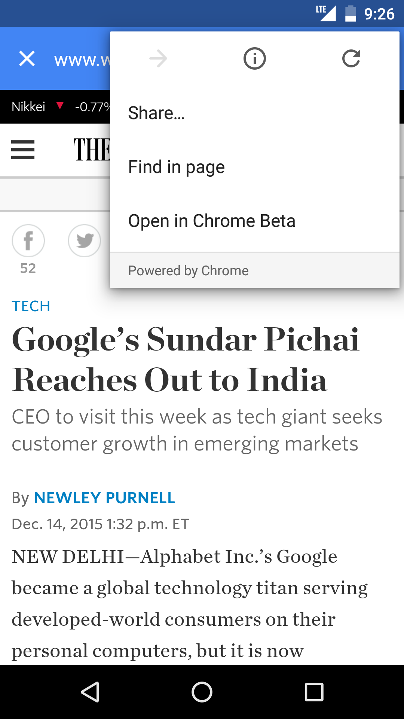Tap the article headline about Sundar Pichai
Screen dimensions: 404x719
coord(186,359)
